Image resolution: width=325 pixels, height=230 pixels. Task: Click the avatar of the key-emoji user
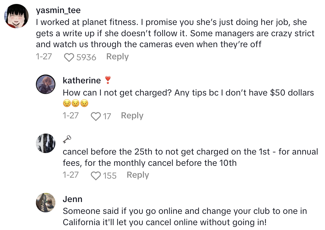46,143
